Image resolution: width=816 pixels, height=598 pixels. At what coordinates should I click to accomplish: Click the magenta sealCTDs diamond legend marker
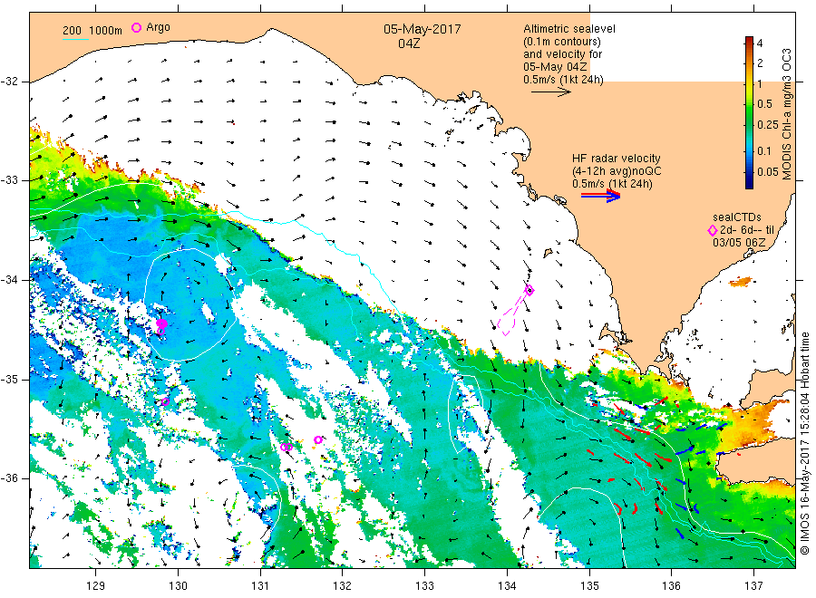[713, 230]
